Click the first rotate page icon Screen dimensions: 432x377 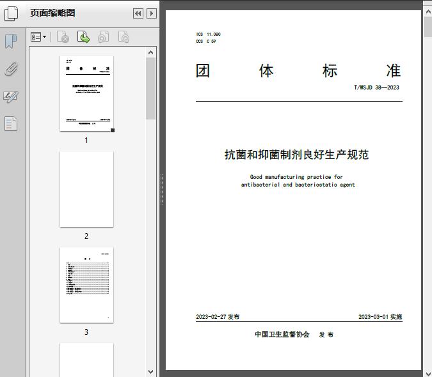[103, 38]
